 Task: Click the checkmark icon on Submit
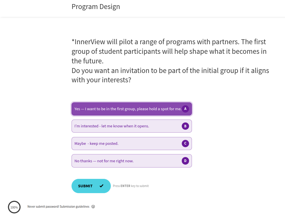click(x=101, y=186)
